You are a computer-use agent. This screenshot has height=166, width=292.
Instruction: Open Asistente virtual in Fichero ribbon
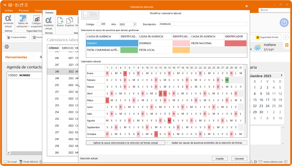49,21
